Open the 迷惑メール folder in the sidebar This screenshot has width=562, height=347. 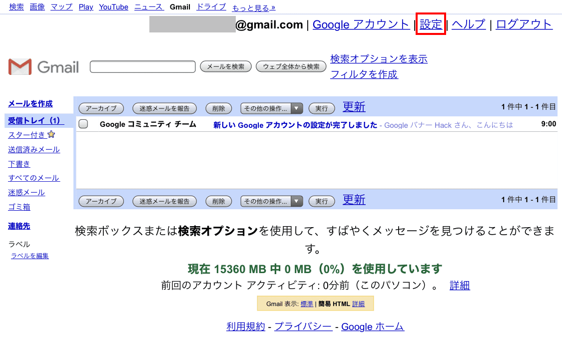(26, 192)
